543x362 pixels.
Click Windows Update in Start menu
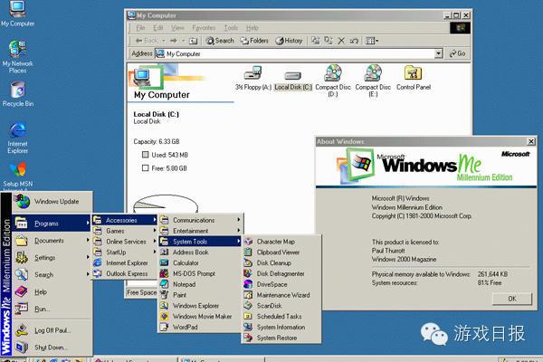pyautogui.click(x=52, y=201)
